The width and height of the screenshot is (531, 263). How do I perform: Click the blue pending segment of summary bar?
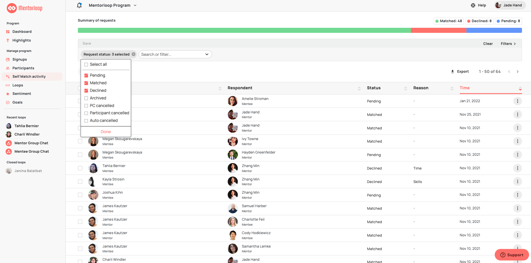pyautogui.click(x=494, y=30)
